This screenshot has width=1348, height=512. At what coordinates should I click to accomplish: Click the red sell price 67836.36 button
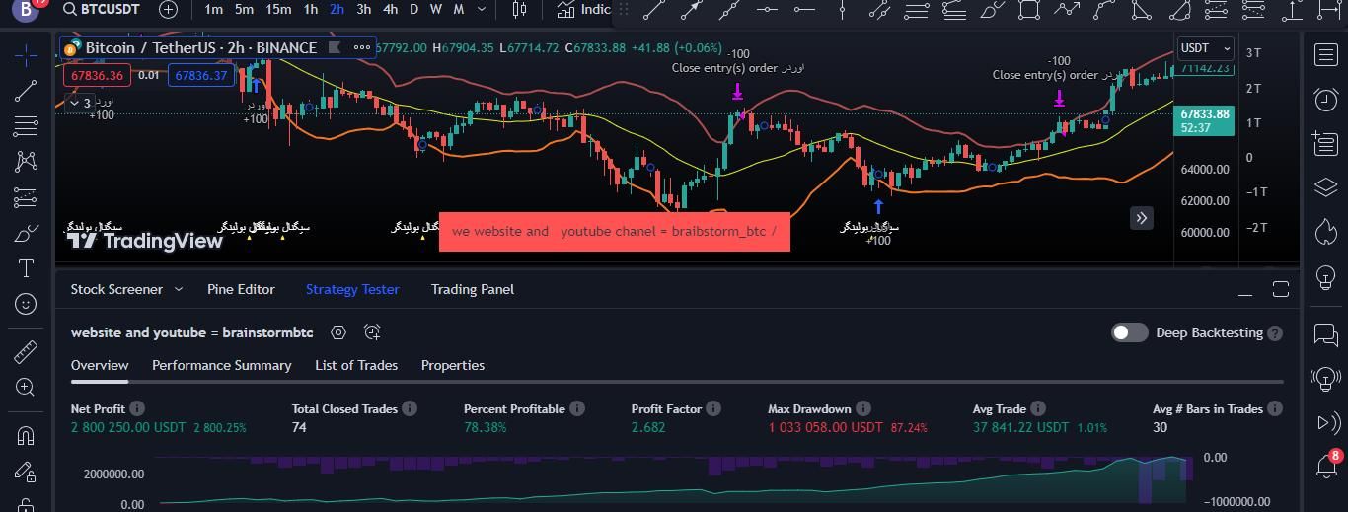[x=96, y=75]
